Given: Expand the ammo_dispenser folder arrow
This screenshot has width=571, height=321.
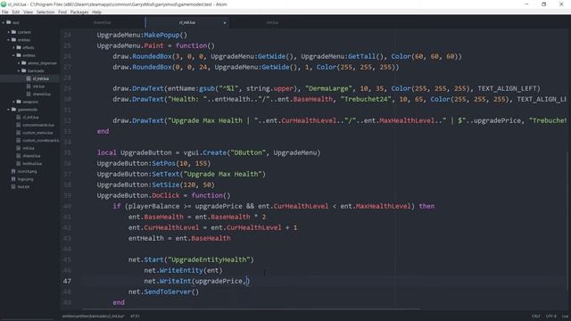Looking at the screenshot, I should [x=19, y=63].
